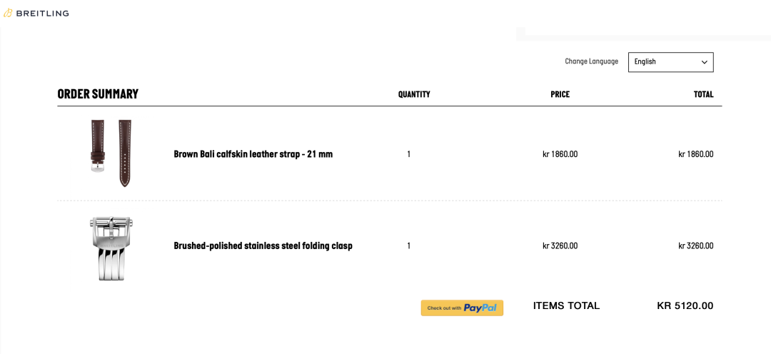Open the English language dropdown

(670, 62)
